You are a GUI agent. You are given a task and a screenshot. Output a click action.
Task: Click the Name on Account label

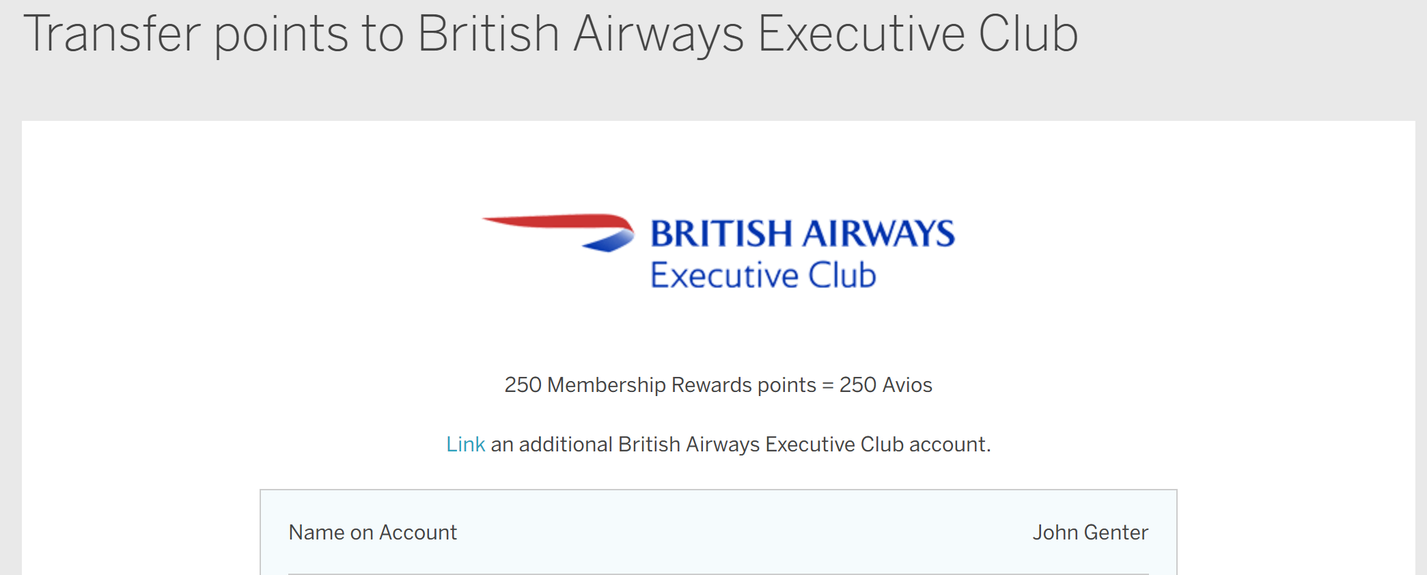(x=372, y=533)
